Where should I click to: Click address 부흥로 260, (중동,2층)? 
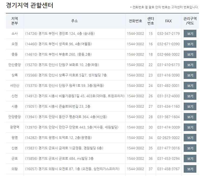(x=75, y=54)
